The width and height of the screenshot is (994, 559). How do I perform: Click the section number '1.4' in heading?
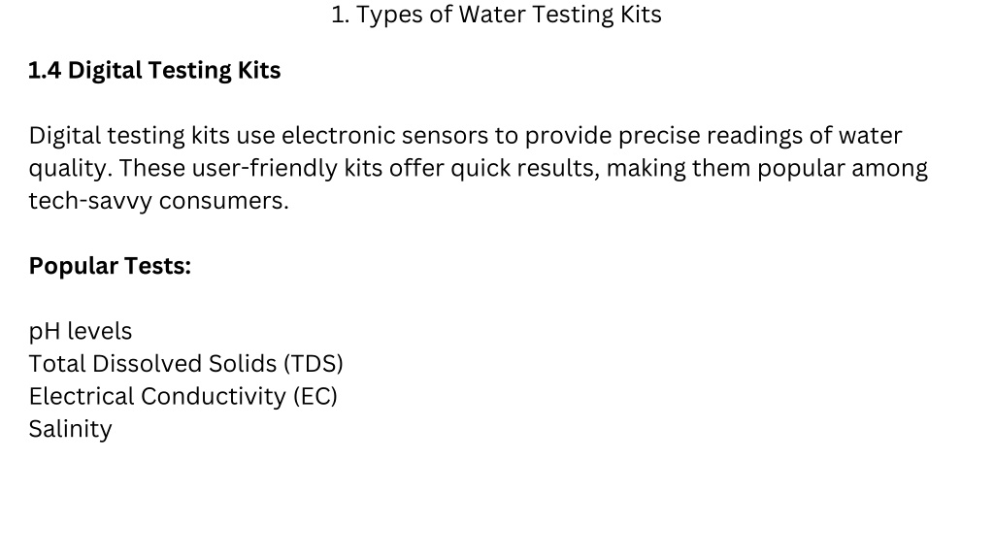tap(45, 70)
